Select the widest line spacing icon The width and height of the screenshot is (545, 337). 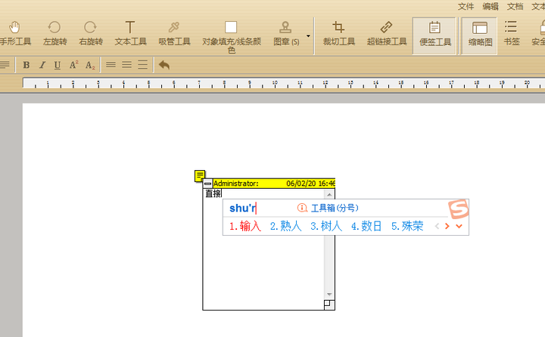pos(142,64)
